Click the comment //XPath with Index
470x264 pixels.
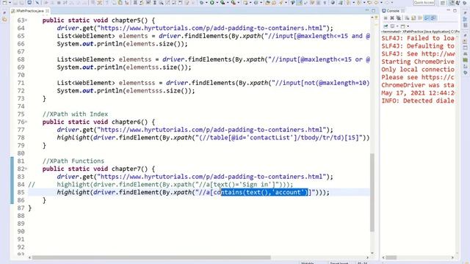pos(75,114)
